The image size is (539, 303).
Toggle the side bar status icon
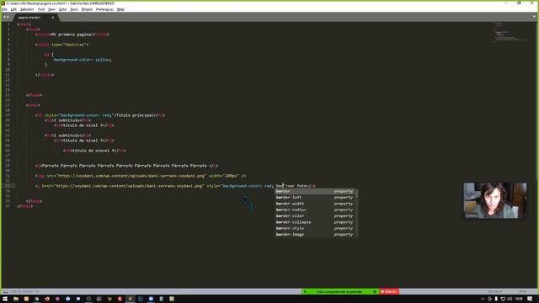(6, 292)
